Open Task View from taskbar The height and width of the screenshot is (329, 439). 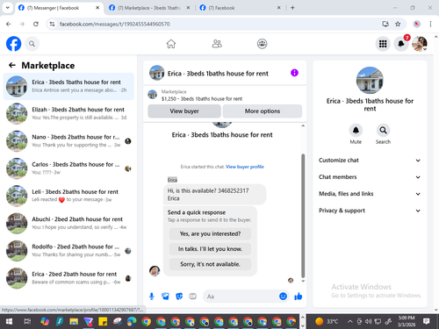pos(27,322)
